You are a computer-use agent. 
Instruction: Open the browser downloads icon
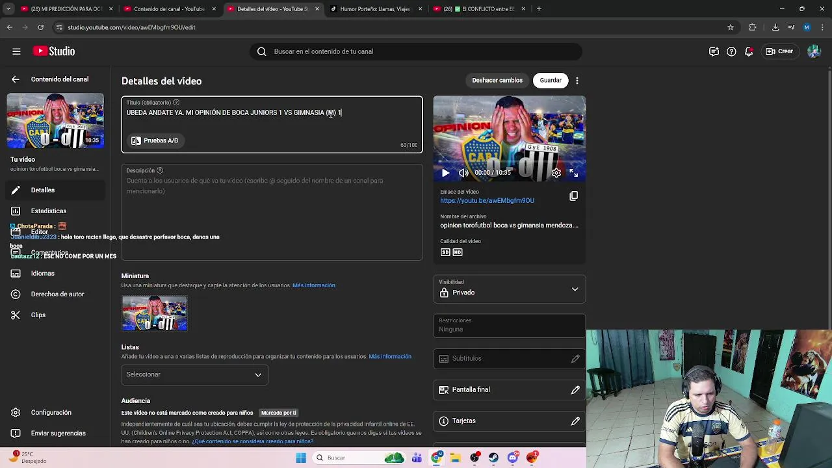[775, 27]
